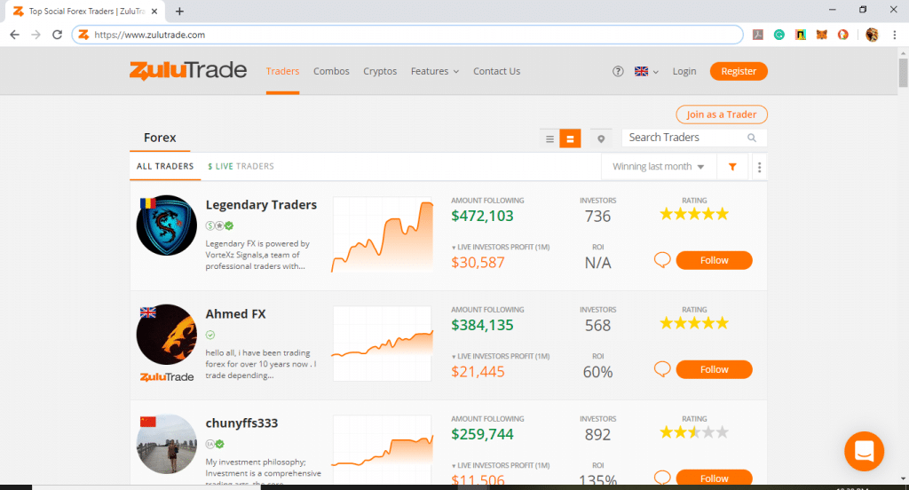
Task: Expand the Features dropdown menu
Action: [435, 71]
